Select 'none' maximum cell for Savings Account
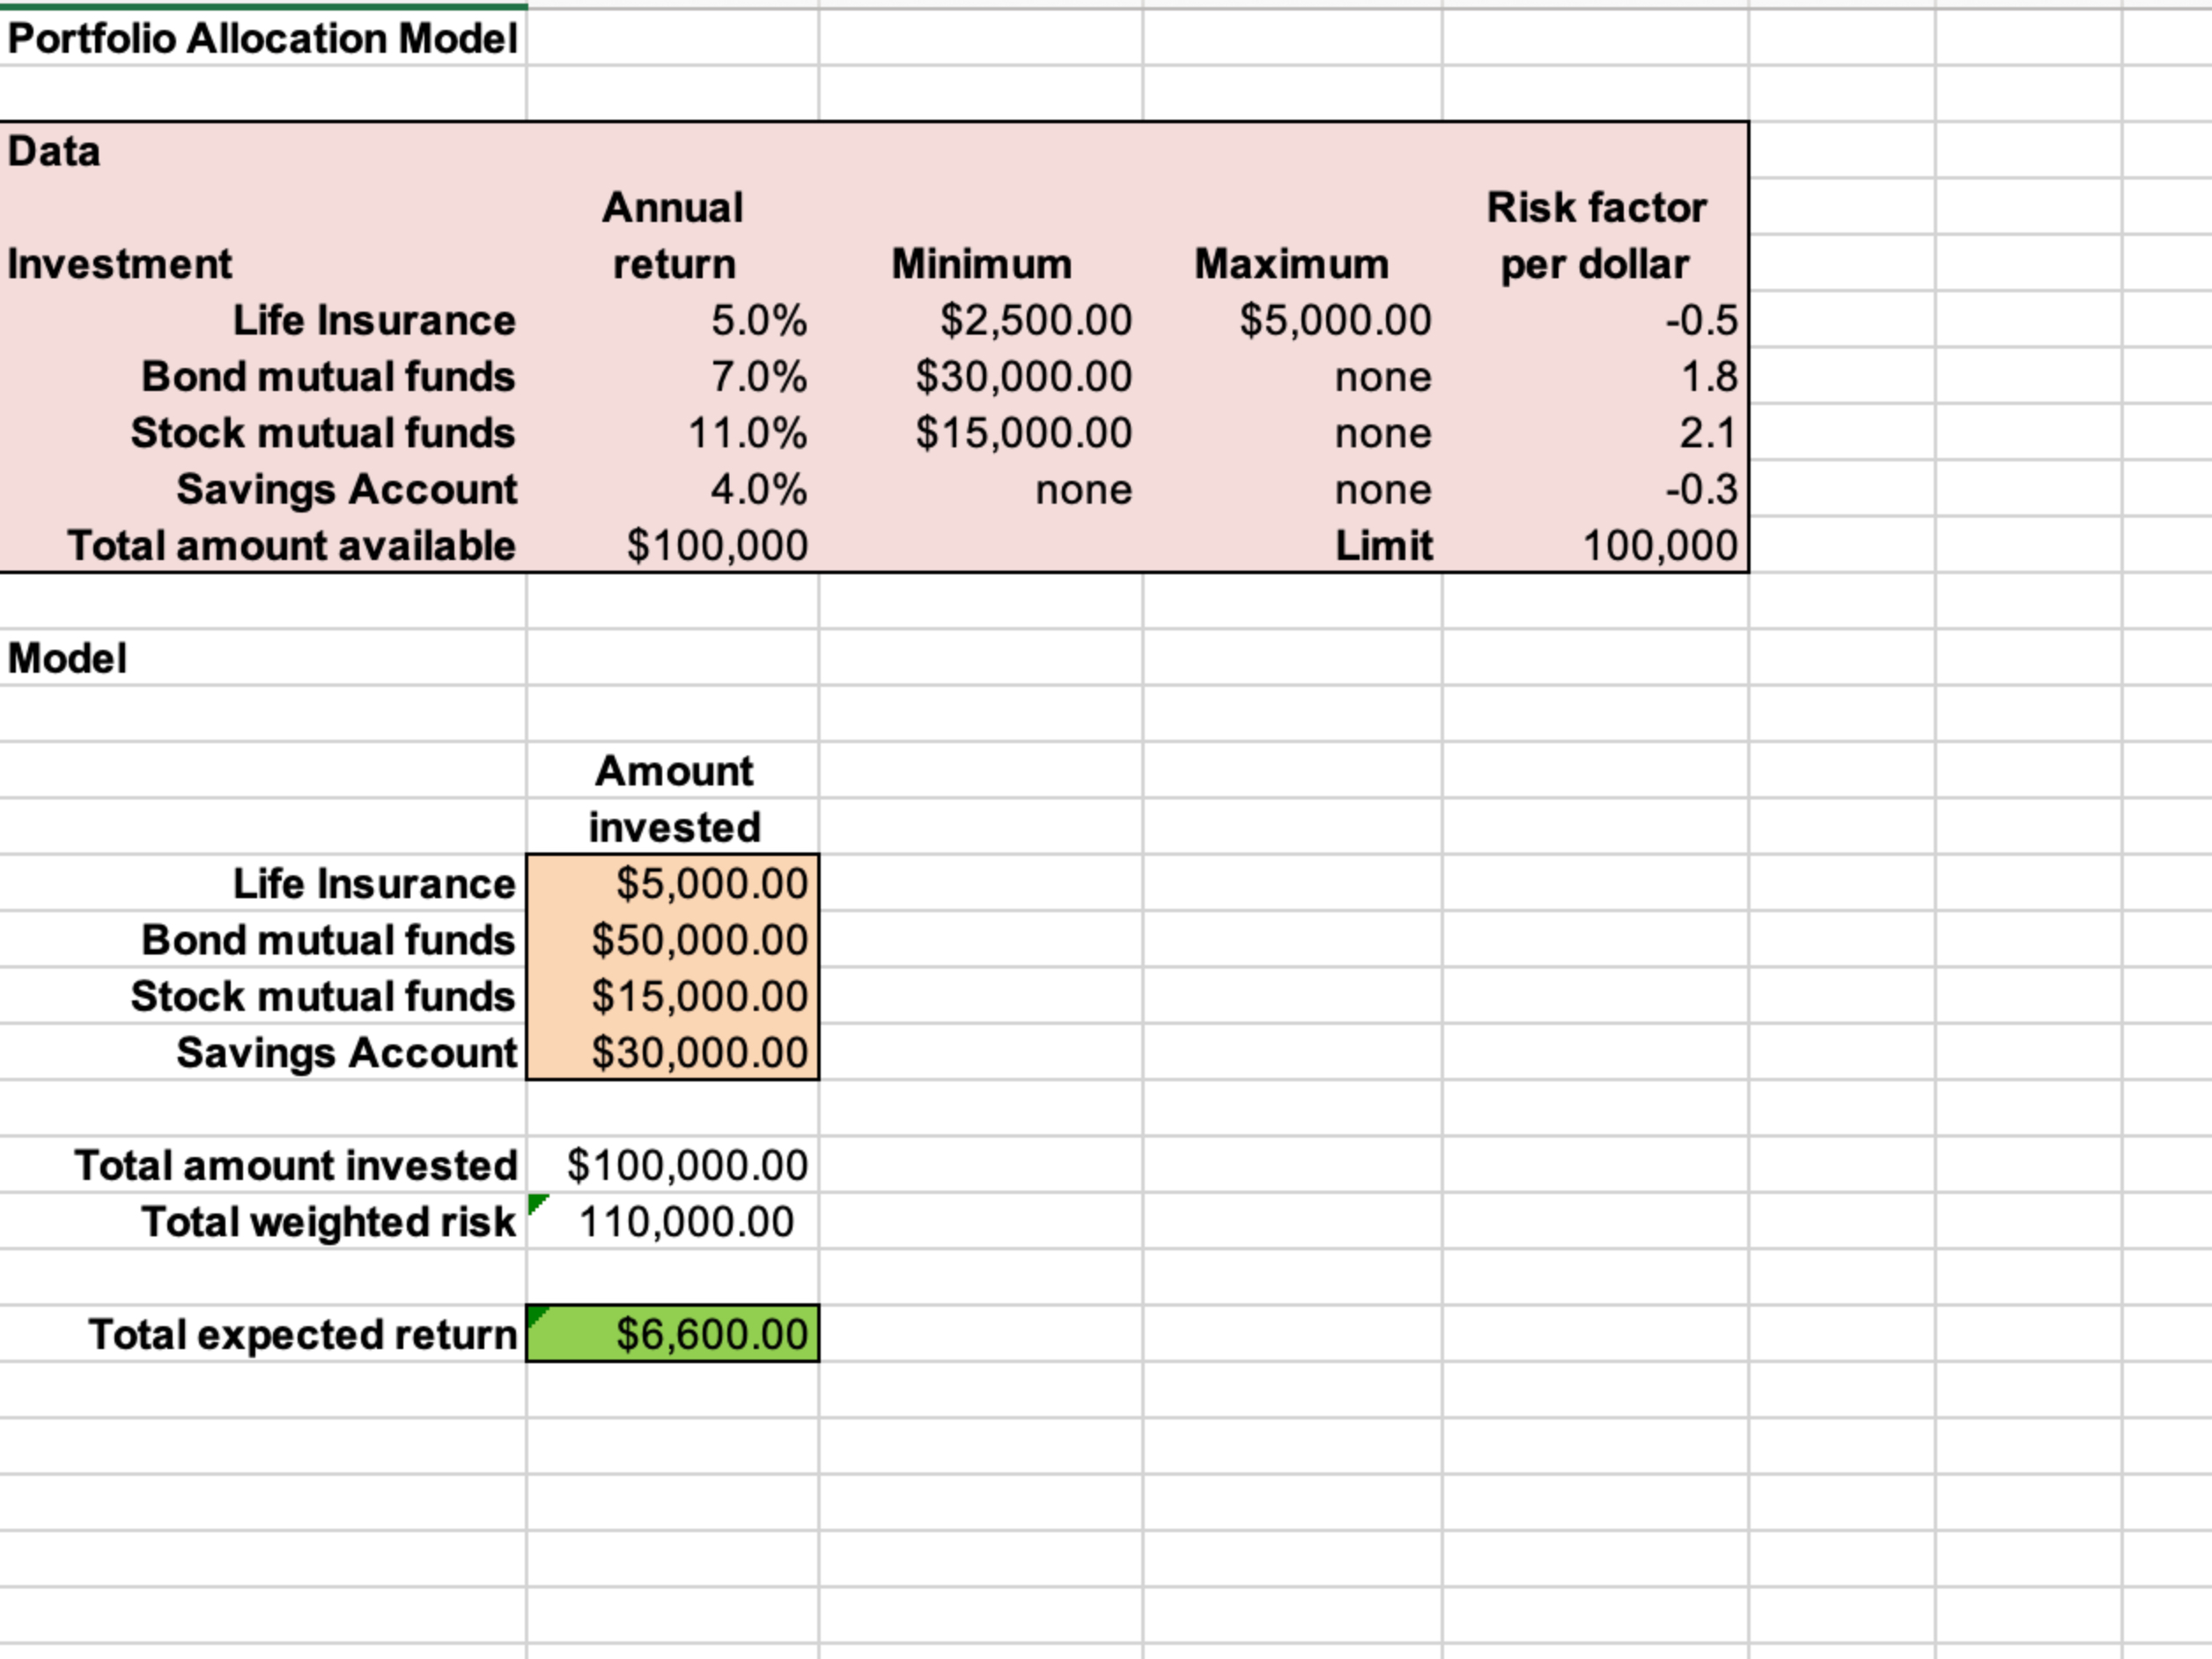This screenshot has width=2212, height=1659. pos(1292,489)
